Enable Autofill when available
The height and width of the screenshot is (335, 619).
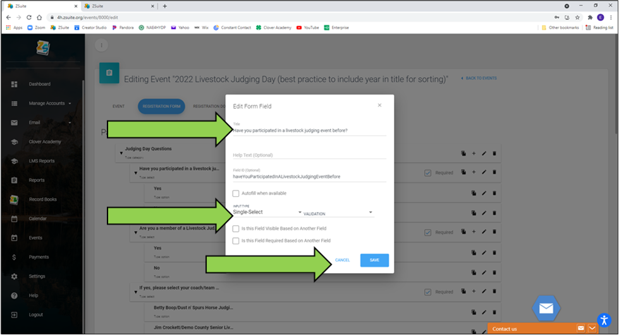pyautogui.click(x=236, y=194)
